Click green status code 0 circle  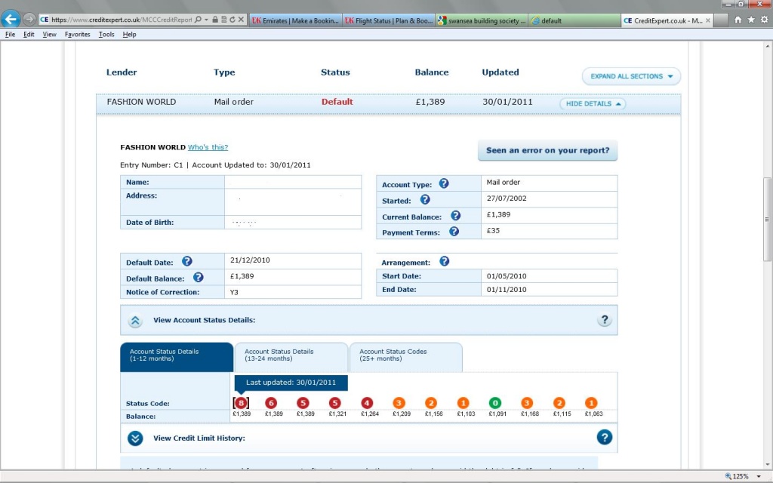pyautogui.click(x=494, y=403)
